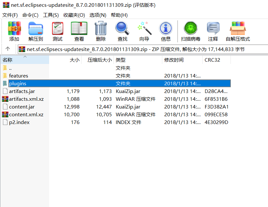Select the features folder name

18,76
